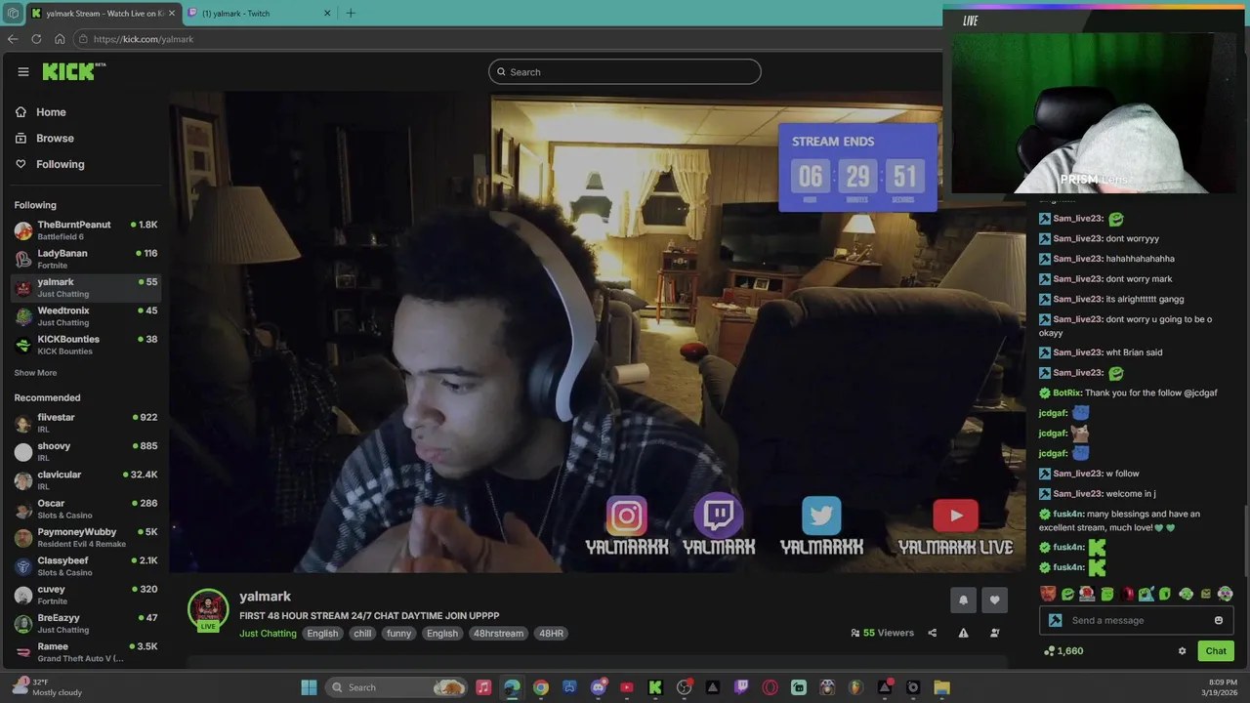
Task: Click the bell notification button for yalmark
Action: coord(963,600)
